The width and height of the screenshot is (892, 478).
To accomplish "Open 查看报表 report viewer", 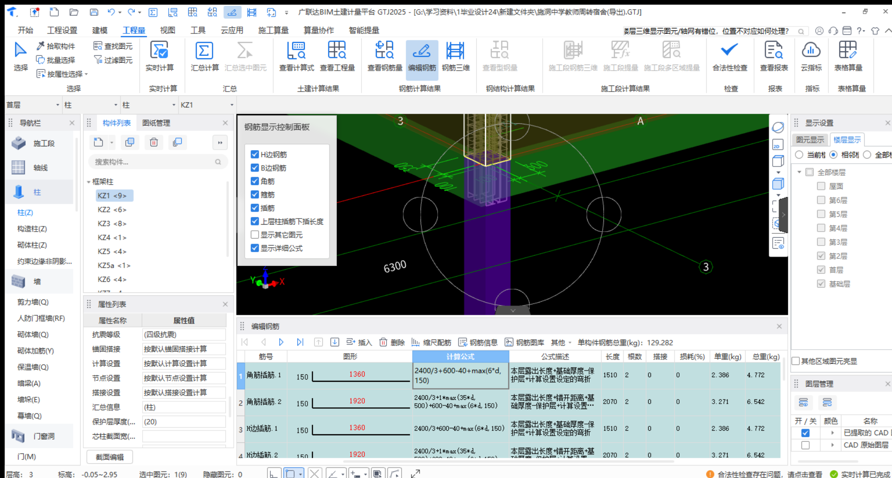I will click(774, 56).
